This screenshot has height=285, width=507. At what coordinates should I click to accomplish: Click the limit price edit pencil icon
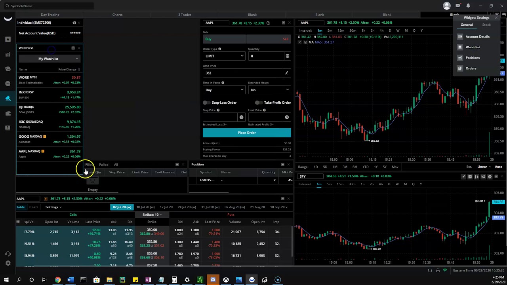pyautogui.click(x=286, y=73)
